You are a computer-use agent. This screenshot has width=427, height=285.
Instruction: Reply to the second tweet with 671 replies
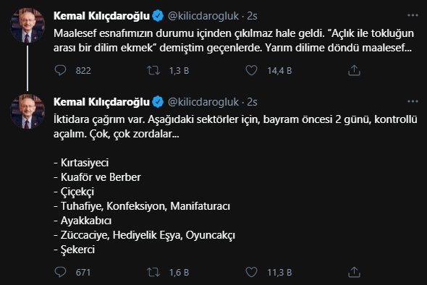(x=61, y=272)
